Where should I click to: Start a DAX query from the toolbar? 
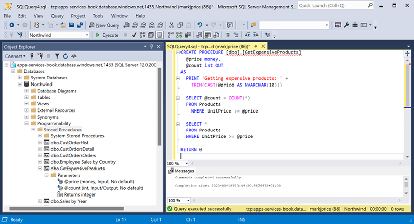[160, 25]
